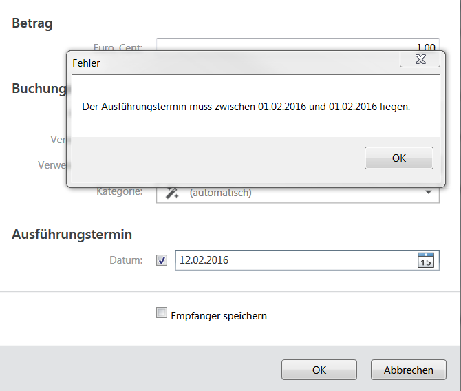Close the Fehler dialog with X button

coord(420,60)
